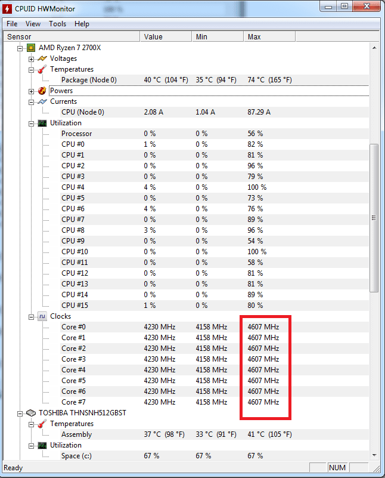Viewport: 385px width, 478px height.
Task: Expand the Voltages node
Action: [x=31, y=59]
